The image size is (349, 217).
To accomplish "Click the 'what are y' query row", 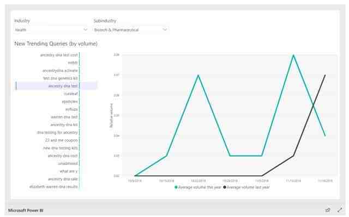I will point(69,171).
